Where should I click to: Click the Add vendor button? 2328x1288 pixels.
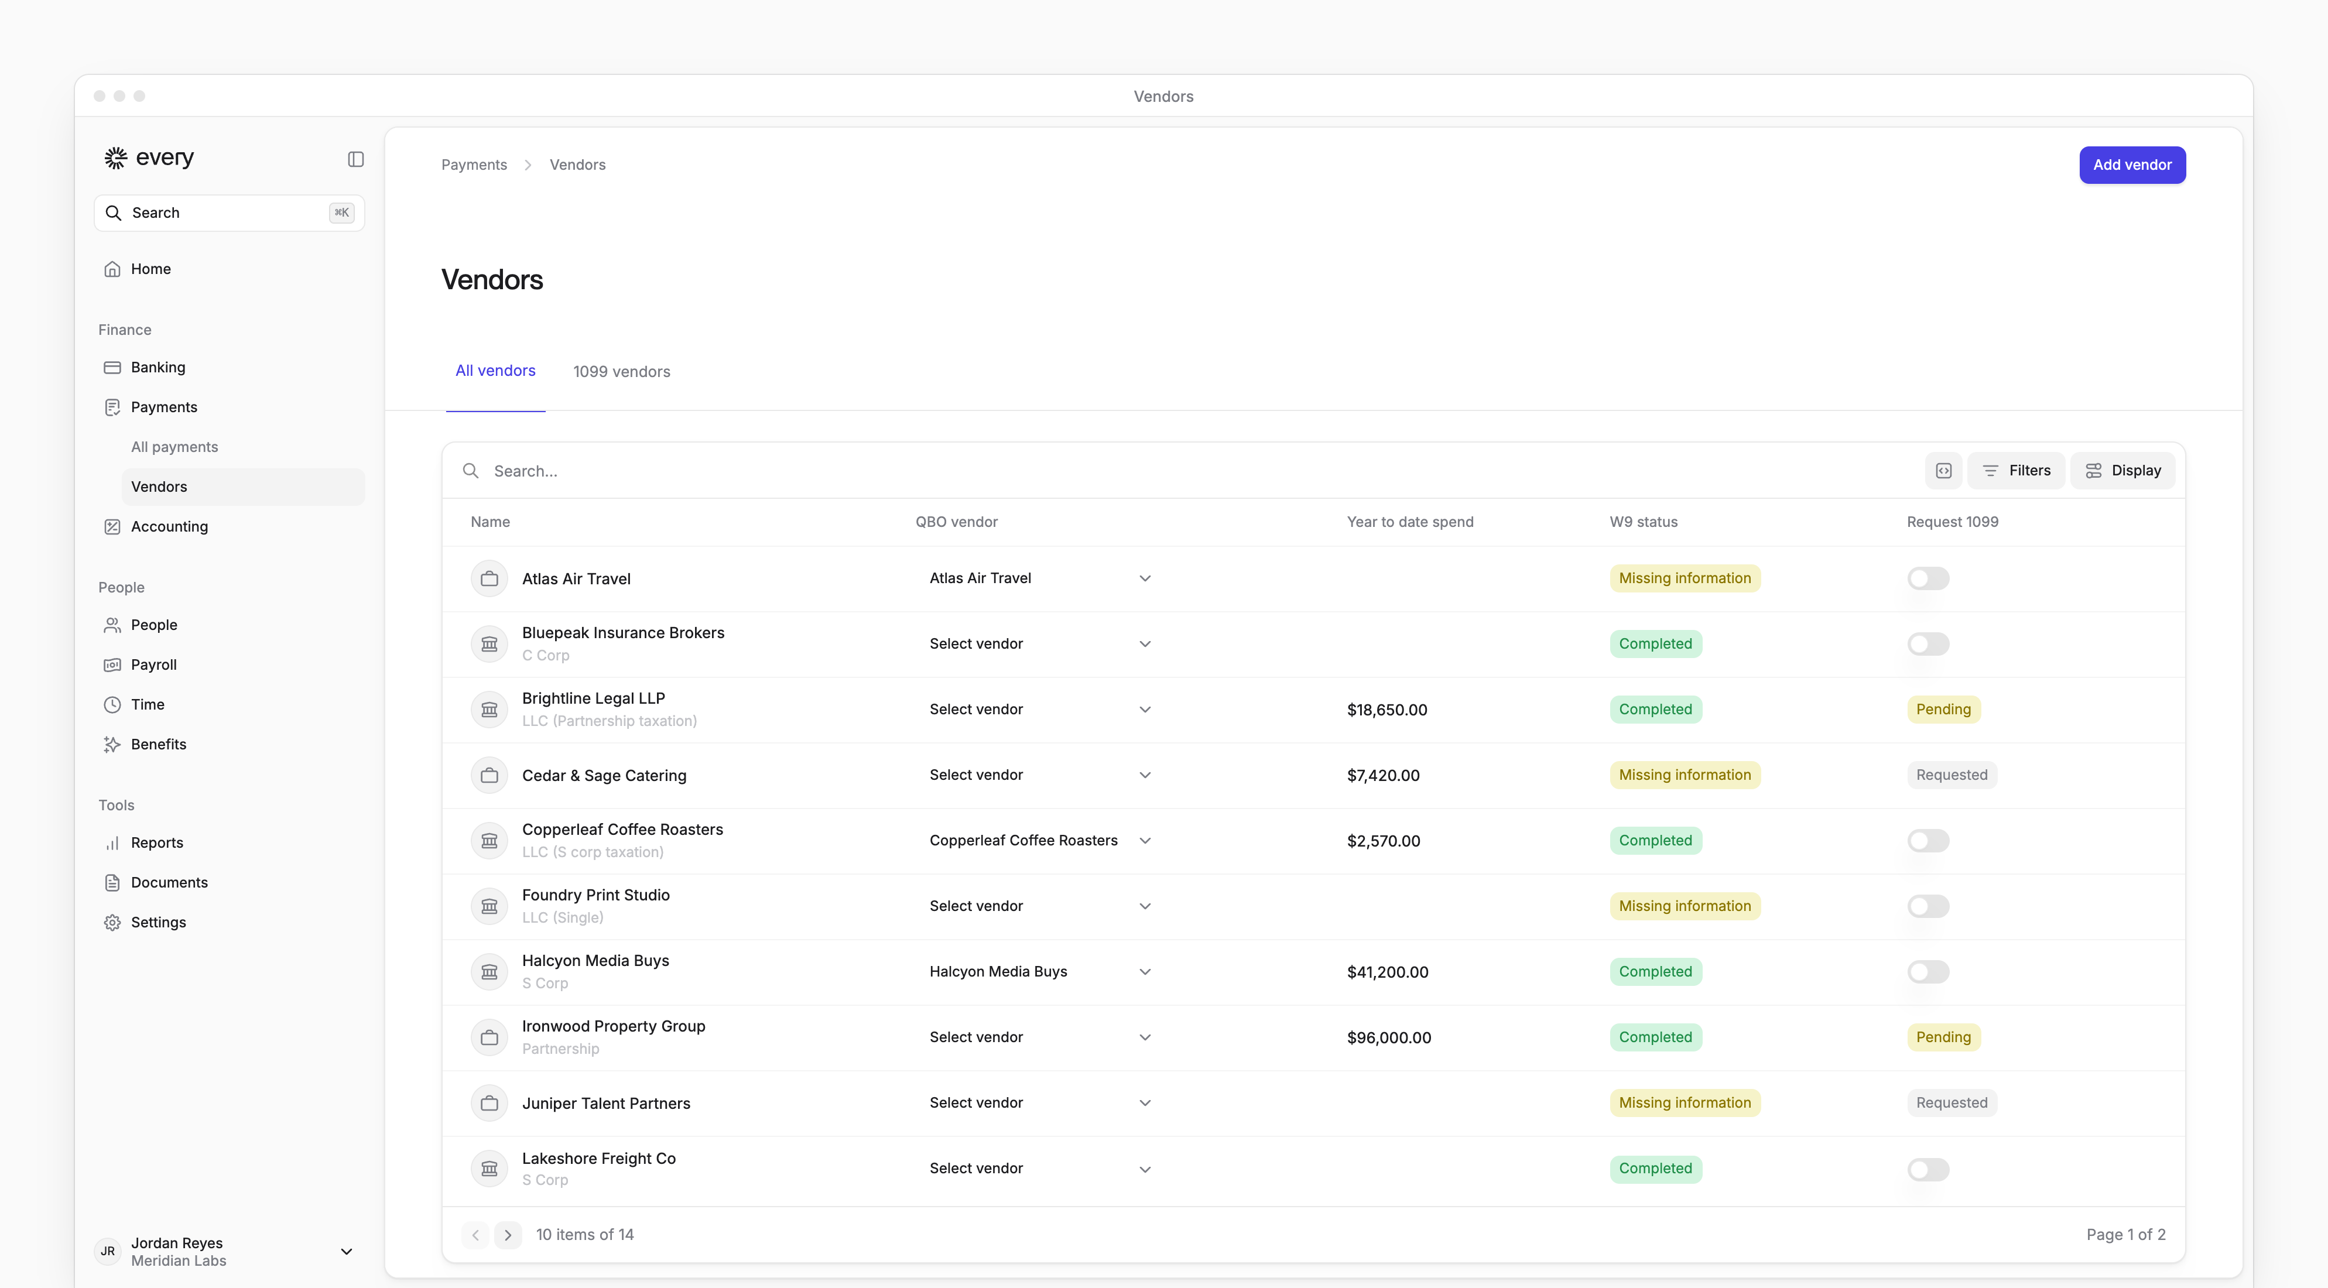[x=2132, y=165]
